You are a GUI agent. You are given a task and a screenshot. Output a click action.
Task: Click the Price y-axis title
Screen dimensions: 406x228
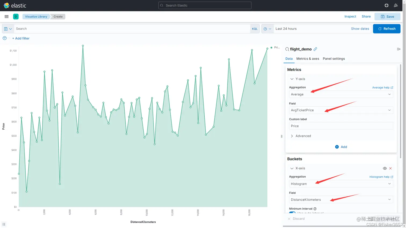click(x=3, y=126)
